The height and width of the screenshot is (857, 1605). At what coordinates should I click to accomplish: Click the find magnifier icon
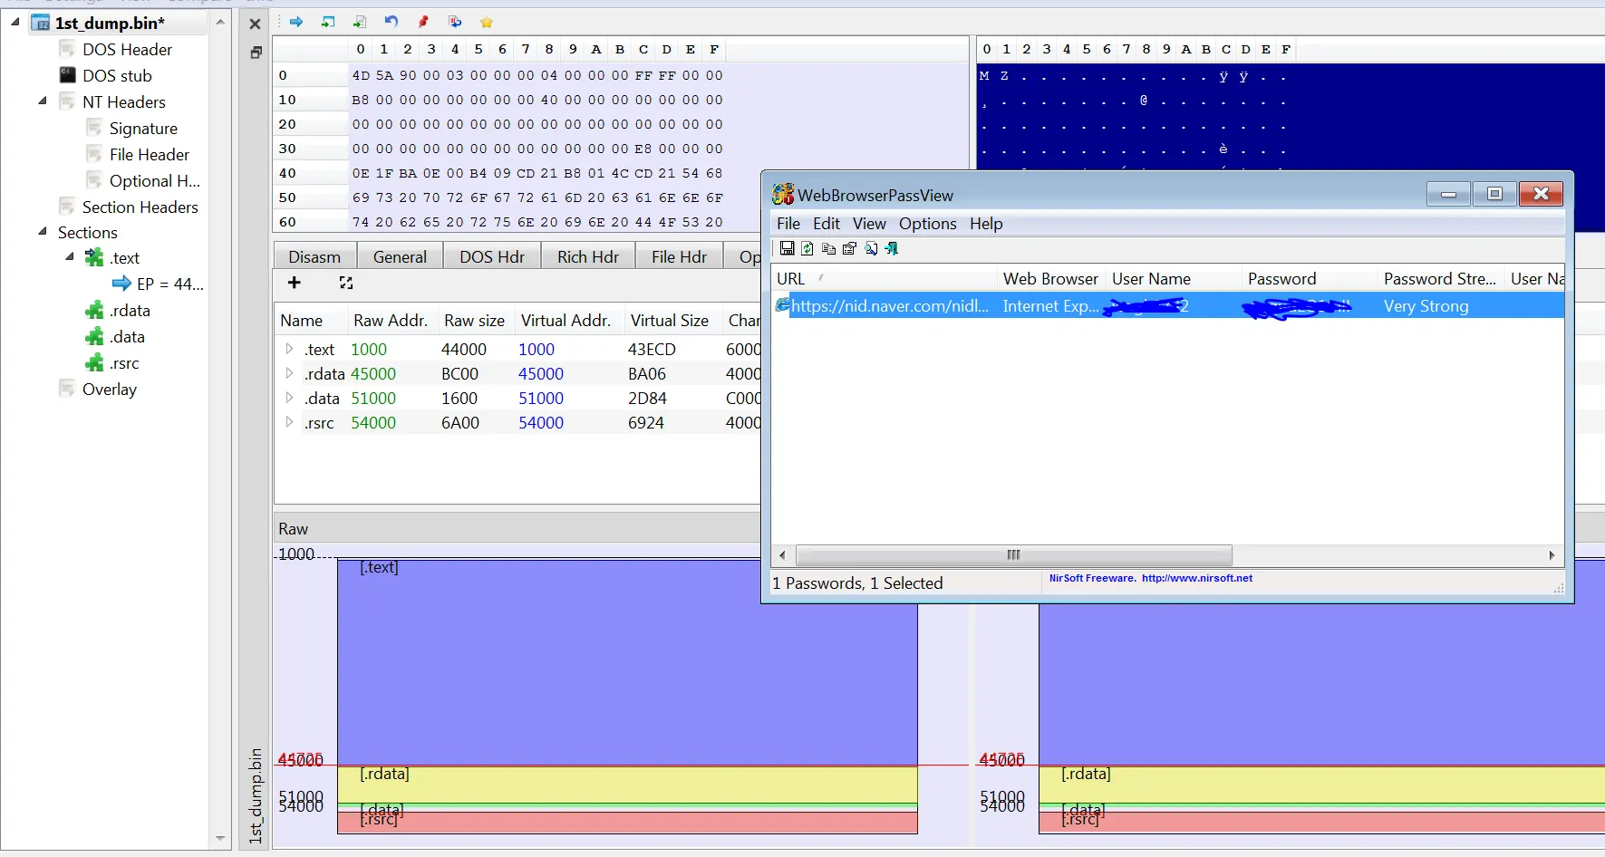871,248
